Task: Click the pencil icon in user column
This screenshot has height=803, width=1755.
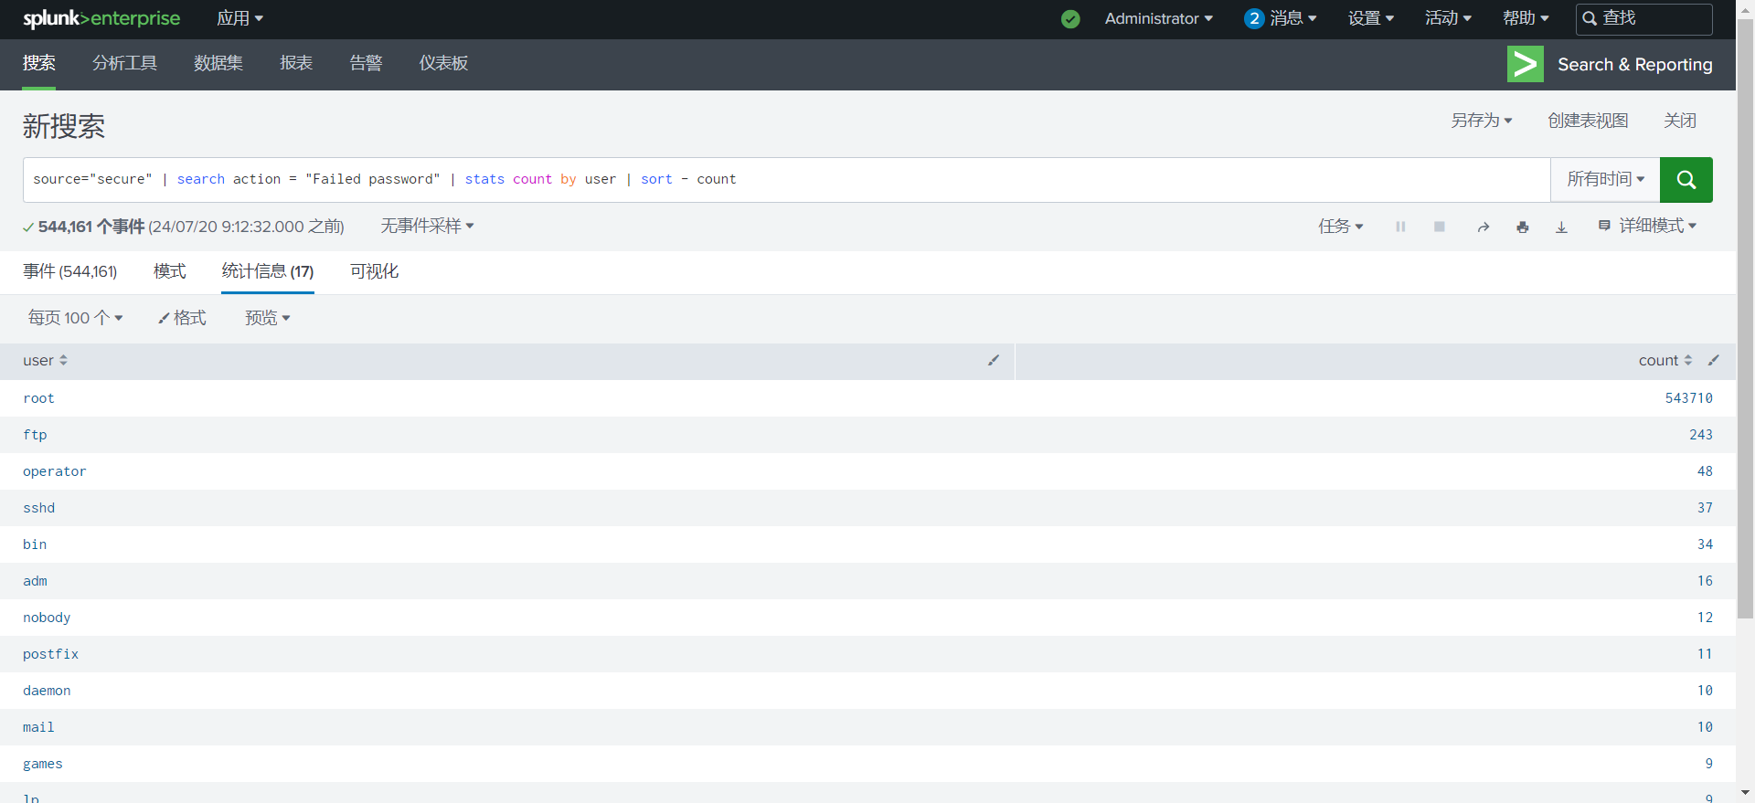Action: tap(994, 361)
